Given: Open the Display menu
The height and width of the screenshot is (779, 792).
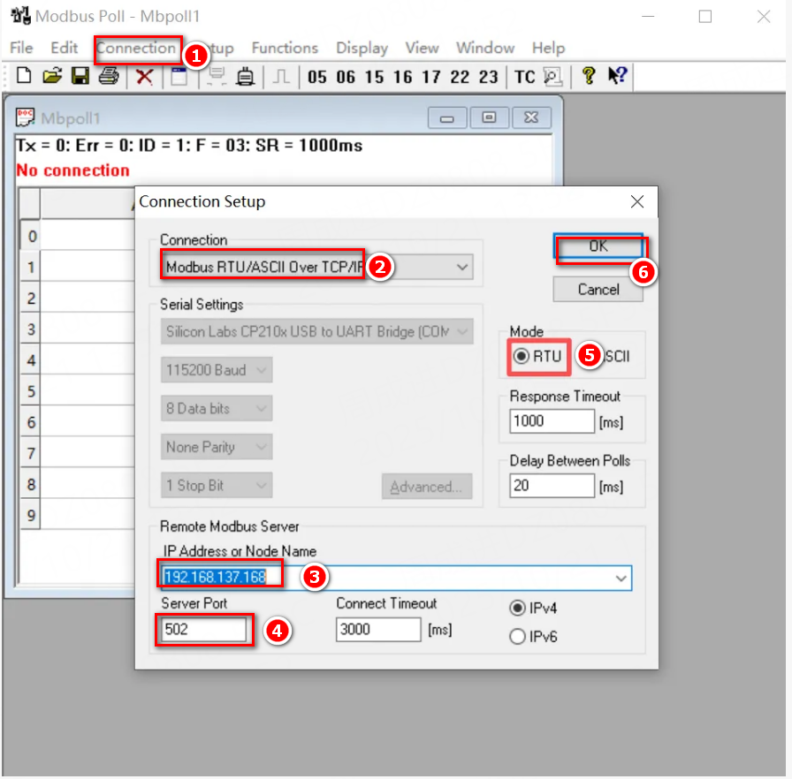Looking at the screenshot, I should tap(362, 48).
